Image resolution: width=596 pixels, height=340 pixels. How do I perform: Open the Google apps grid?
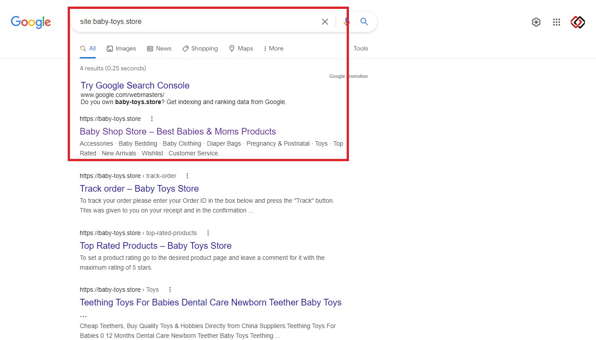pos(557,22)
